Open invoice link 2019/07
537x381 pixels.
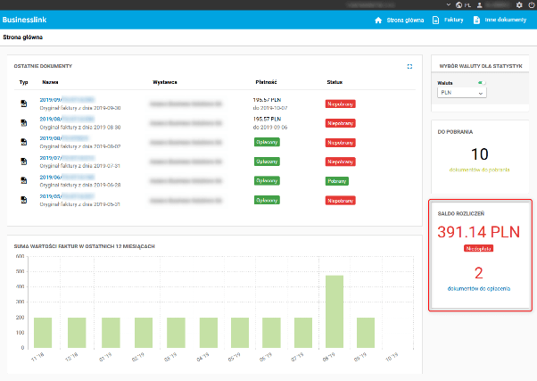[x=67, y=158]
